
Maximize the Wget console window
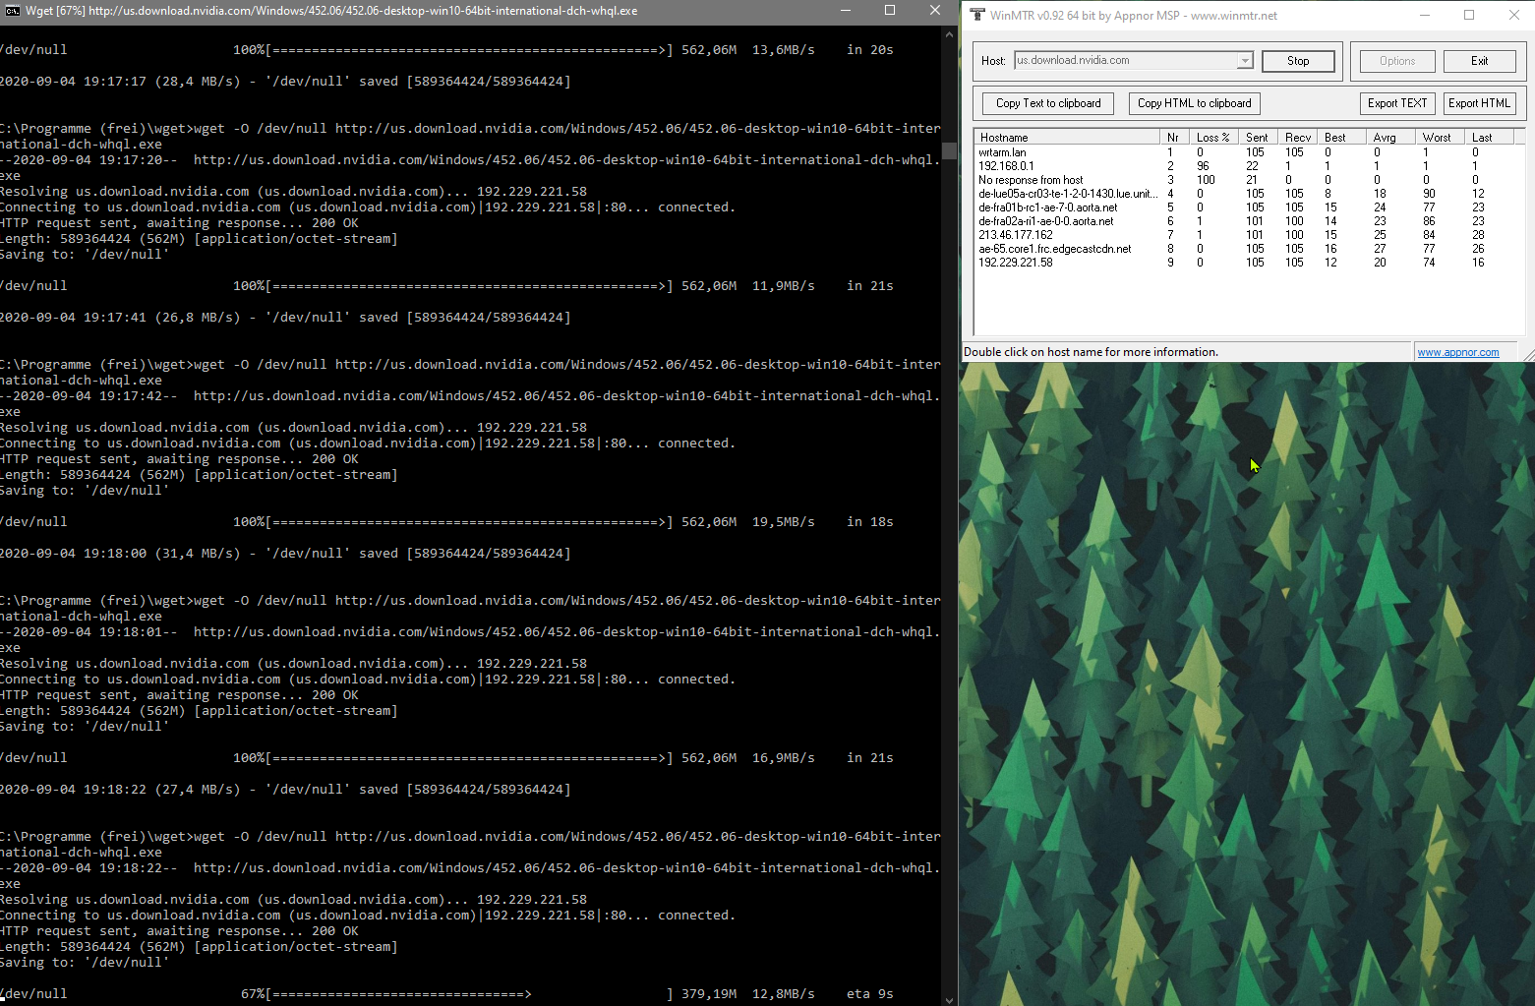tap(889, 11)
